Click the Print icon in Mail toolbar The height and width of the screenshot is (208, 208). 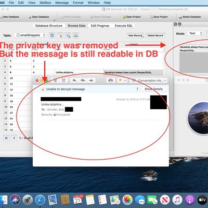click(110, 81)
